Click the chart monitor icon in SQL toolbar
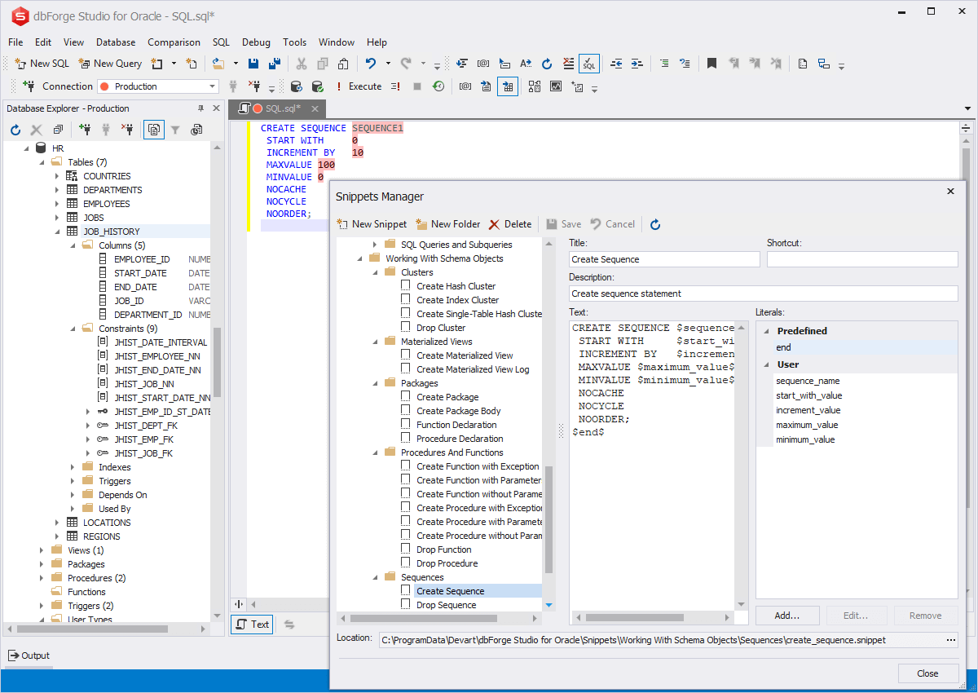The height and width of the screenshot is (693, 978). [556, 86]
